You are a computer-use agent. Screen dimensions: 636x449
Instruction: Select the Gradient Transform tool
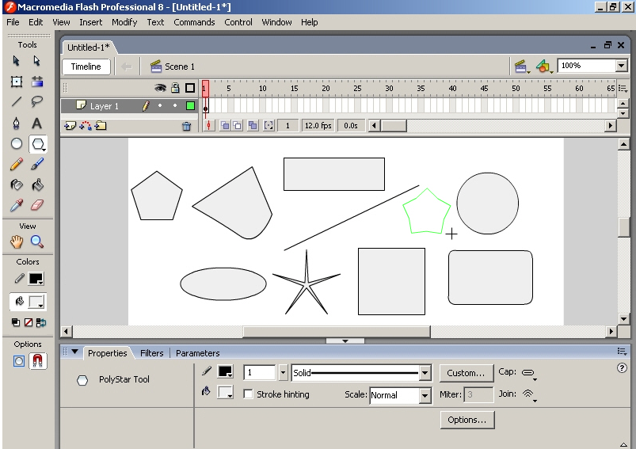[37, 82]
